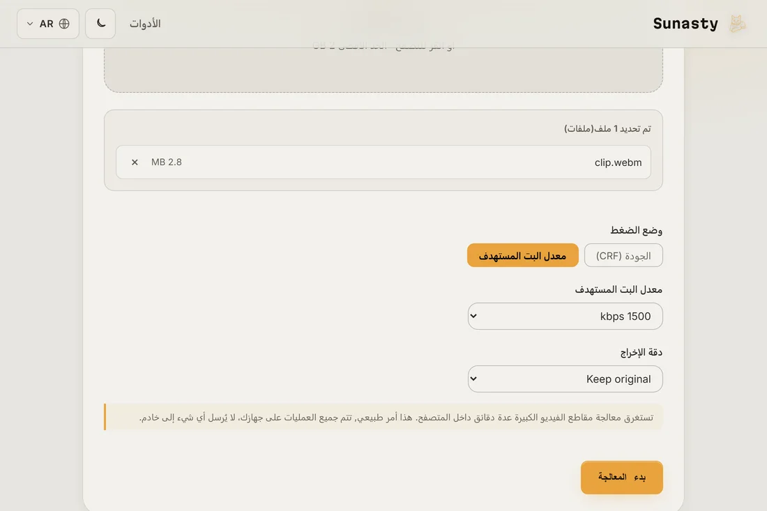The image size is (767, 511).
Task: Go to the Sunasty home page
Action: (x=685, y=24)
